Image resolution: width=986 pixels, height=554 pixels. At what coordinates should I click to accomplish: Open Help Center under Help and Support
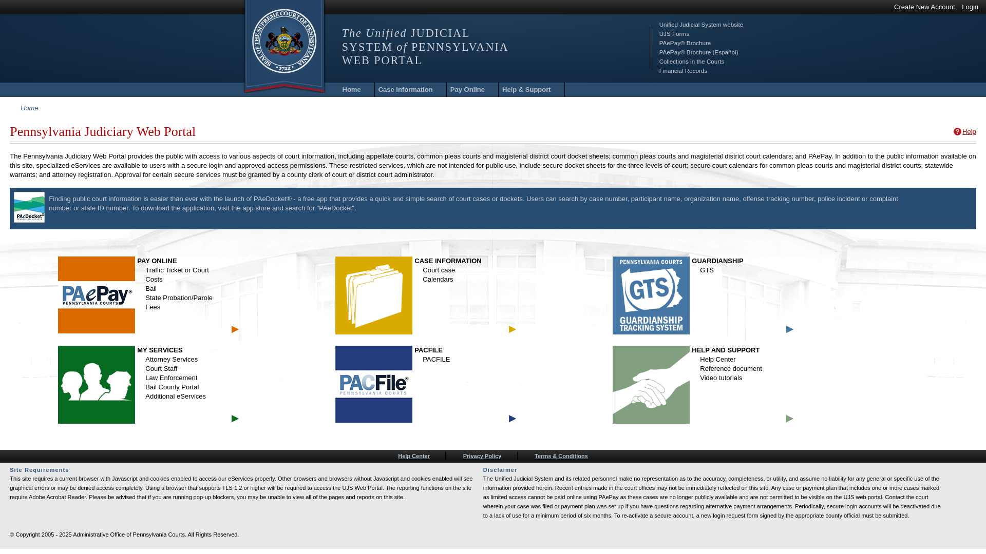(717, 360)
